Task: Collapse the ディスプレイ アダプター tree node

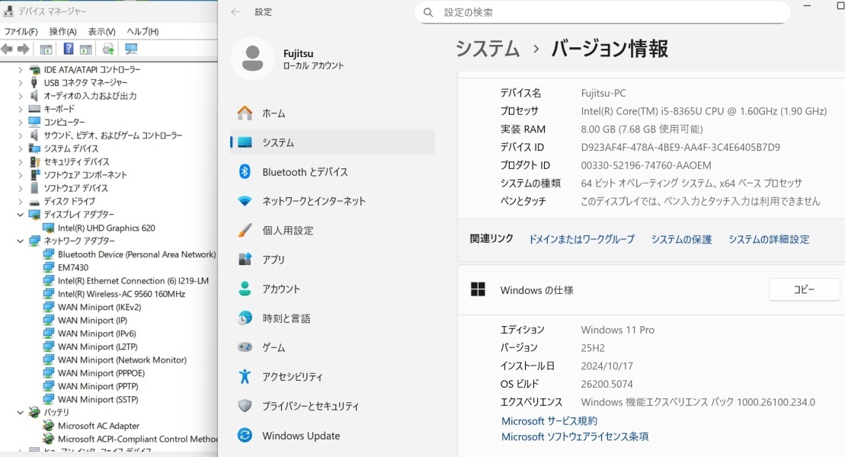Action: click(x=21, y=215)
